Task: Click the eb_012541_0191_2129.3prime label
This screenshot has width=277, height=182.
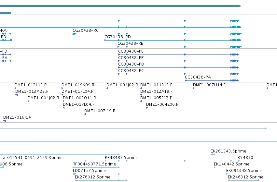Action: pyautogui.click(x=31, y=158)
